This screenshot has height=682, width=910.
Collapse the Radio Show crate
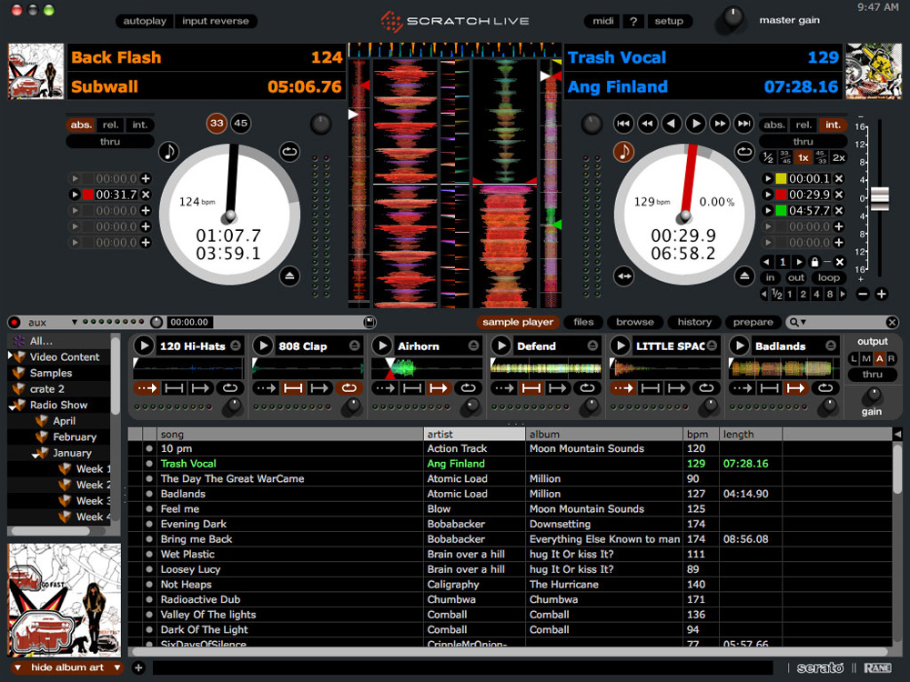click(x=14, y=406)
